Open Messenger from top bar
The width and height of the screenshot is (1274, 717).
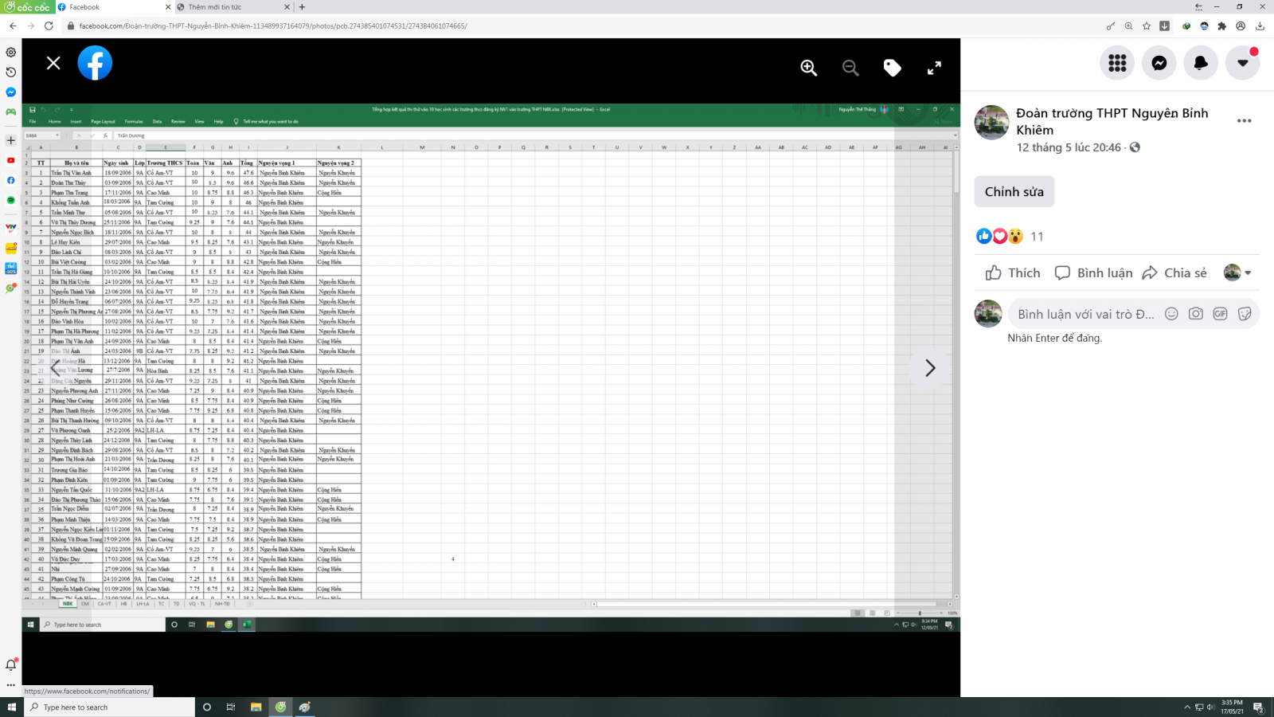(x=1159, y=63)
